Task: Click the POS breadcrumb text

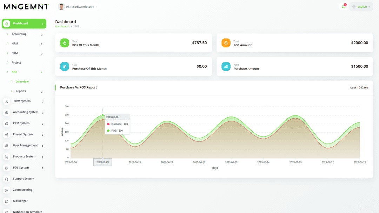Action: [x=77, y=26]
